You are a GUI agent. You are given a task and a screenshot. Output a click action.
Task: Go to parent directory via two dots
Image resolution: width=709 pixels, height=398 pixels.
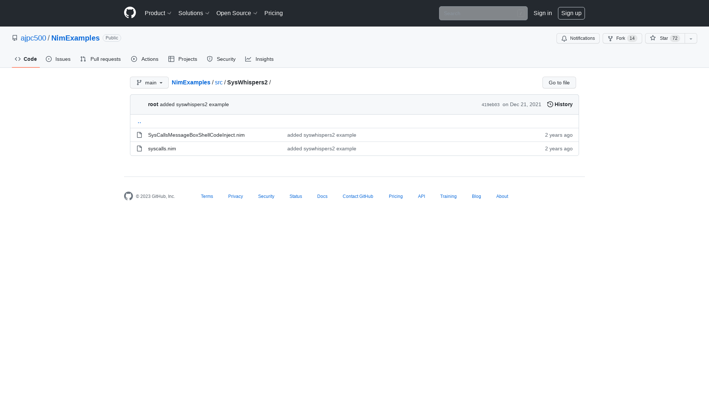pos(139,121)
